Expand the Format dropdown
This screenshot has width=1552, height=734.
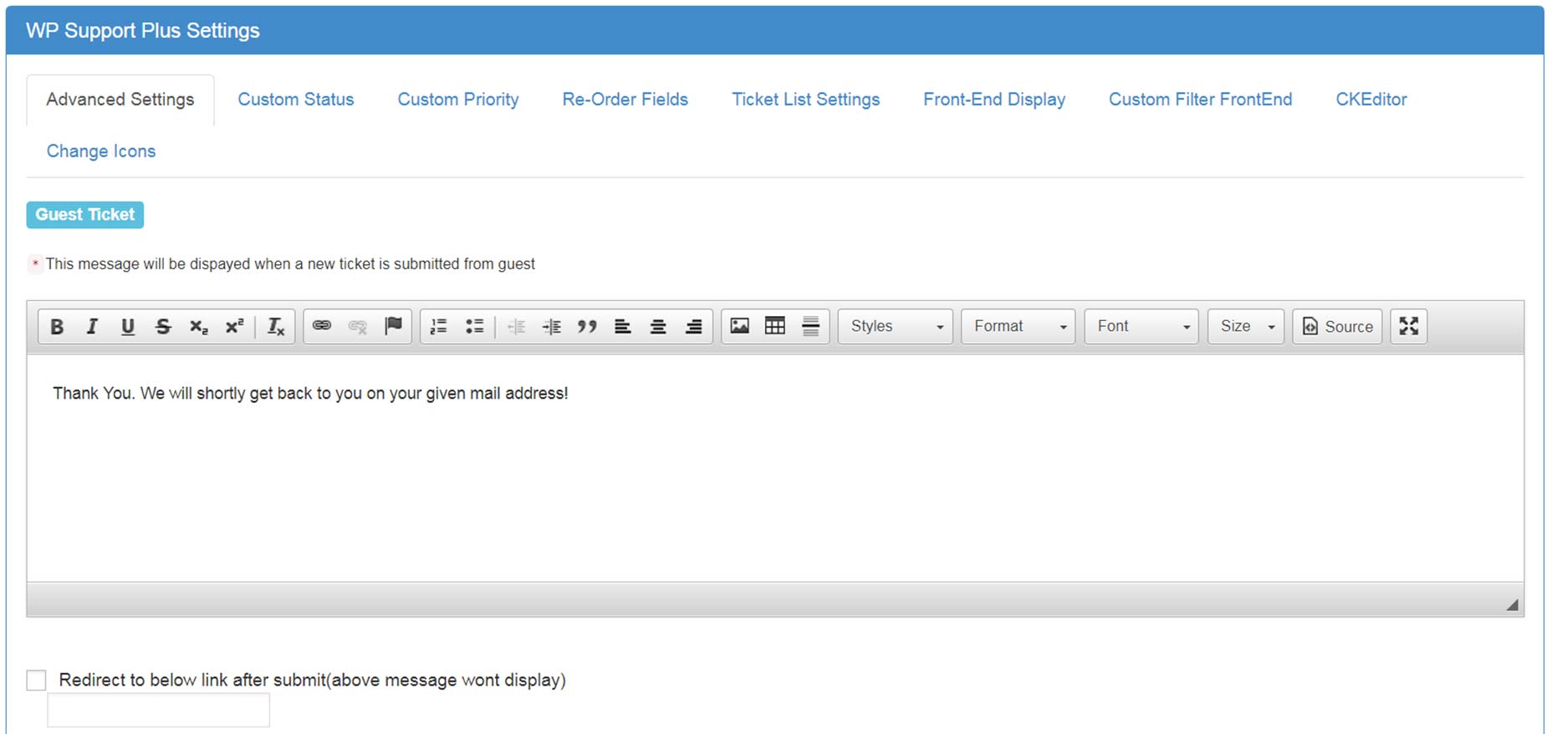pos(1018,326)
